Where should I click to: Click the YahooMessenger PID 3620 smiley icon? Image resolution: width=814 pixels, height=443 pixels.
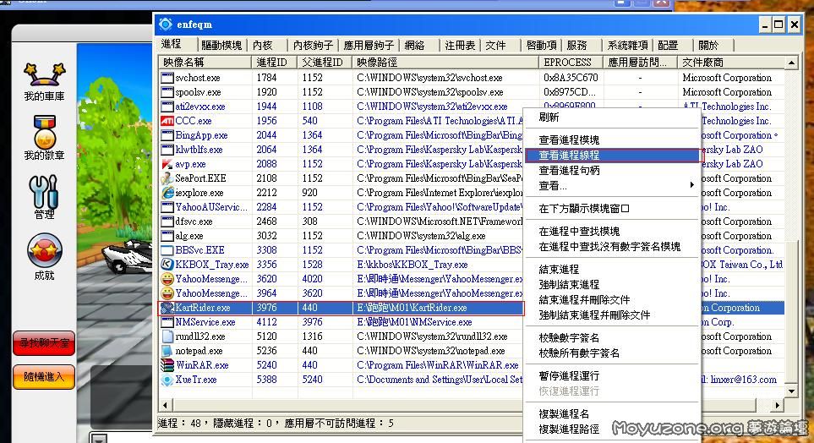point(167,279)
